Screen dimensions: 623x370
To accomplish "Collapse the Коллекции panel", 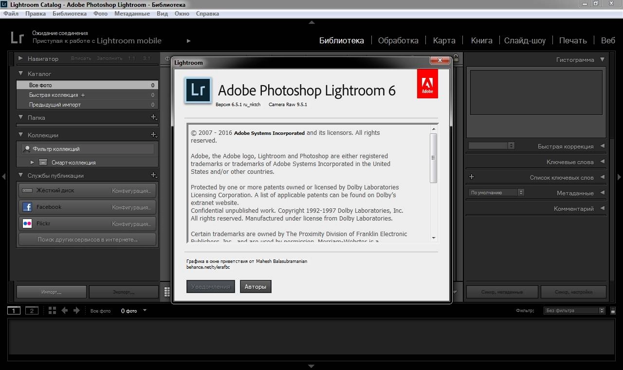I will [21, 135].
